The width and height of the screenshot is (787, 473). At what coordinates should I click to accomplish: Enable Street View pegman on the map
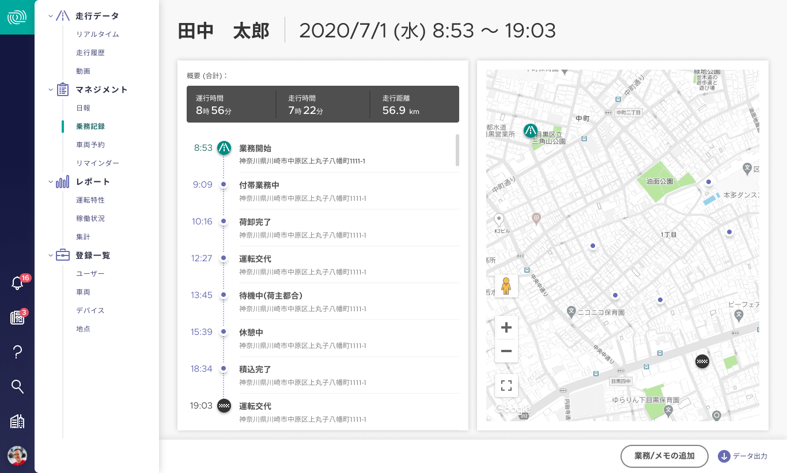pos(506,286)
